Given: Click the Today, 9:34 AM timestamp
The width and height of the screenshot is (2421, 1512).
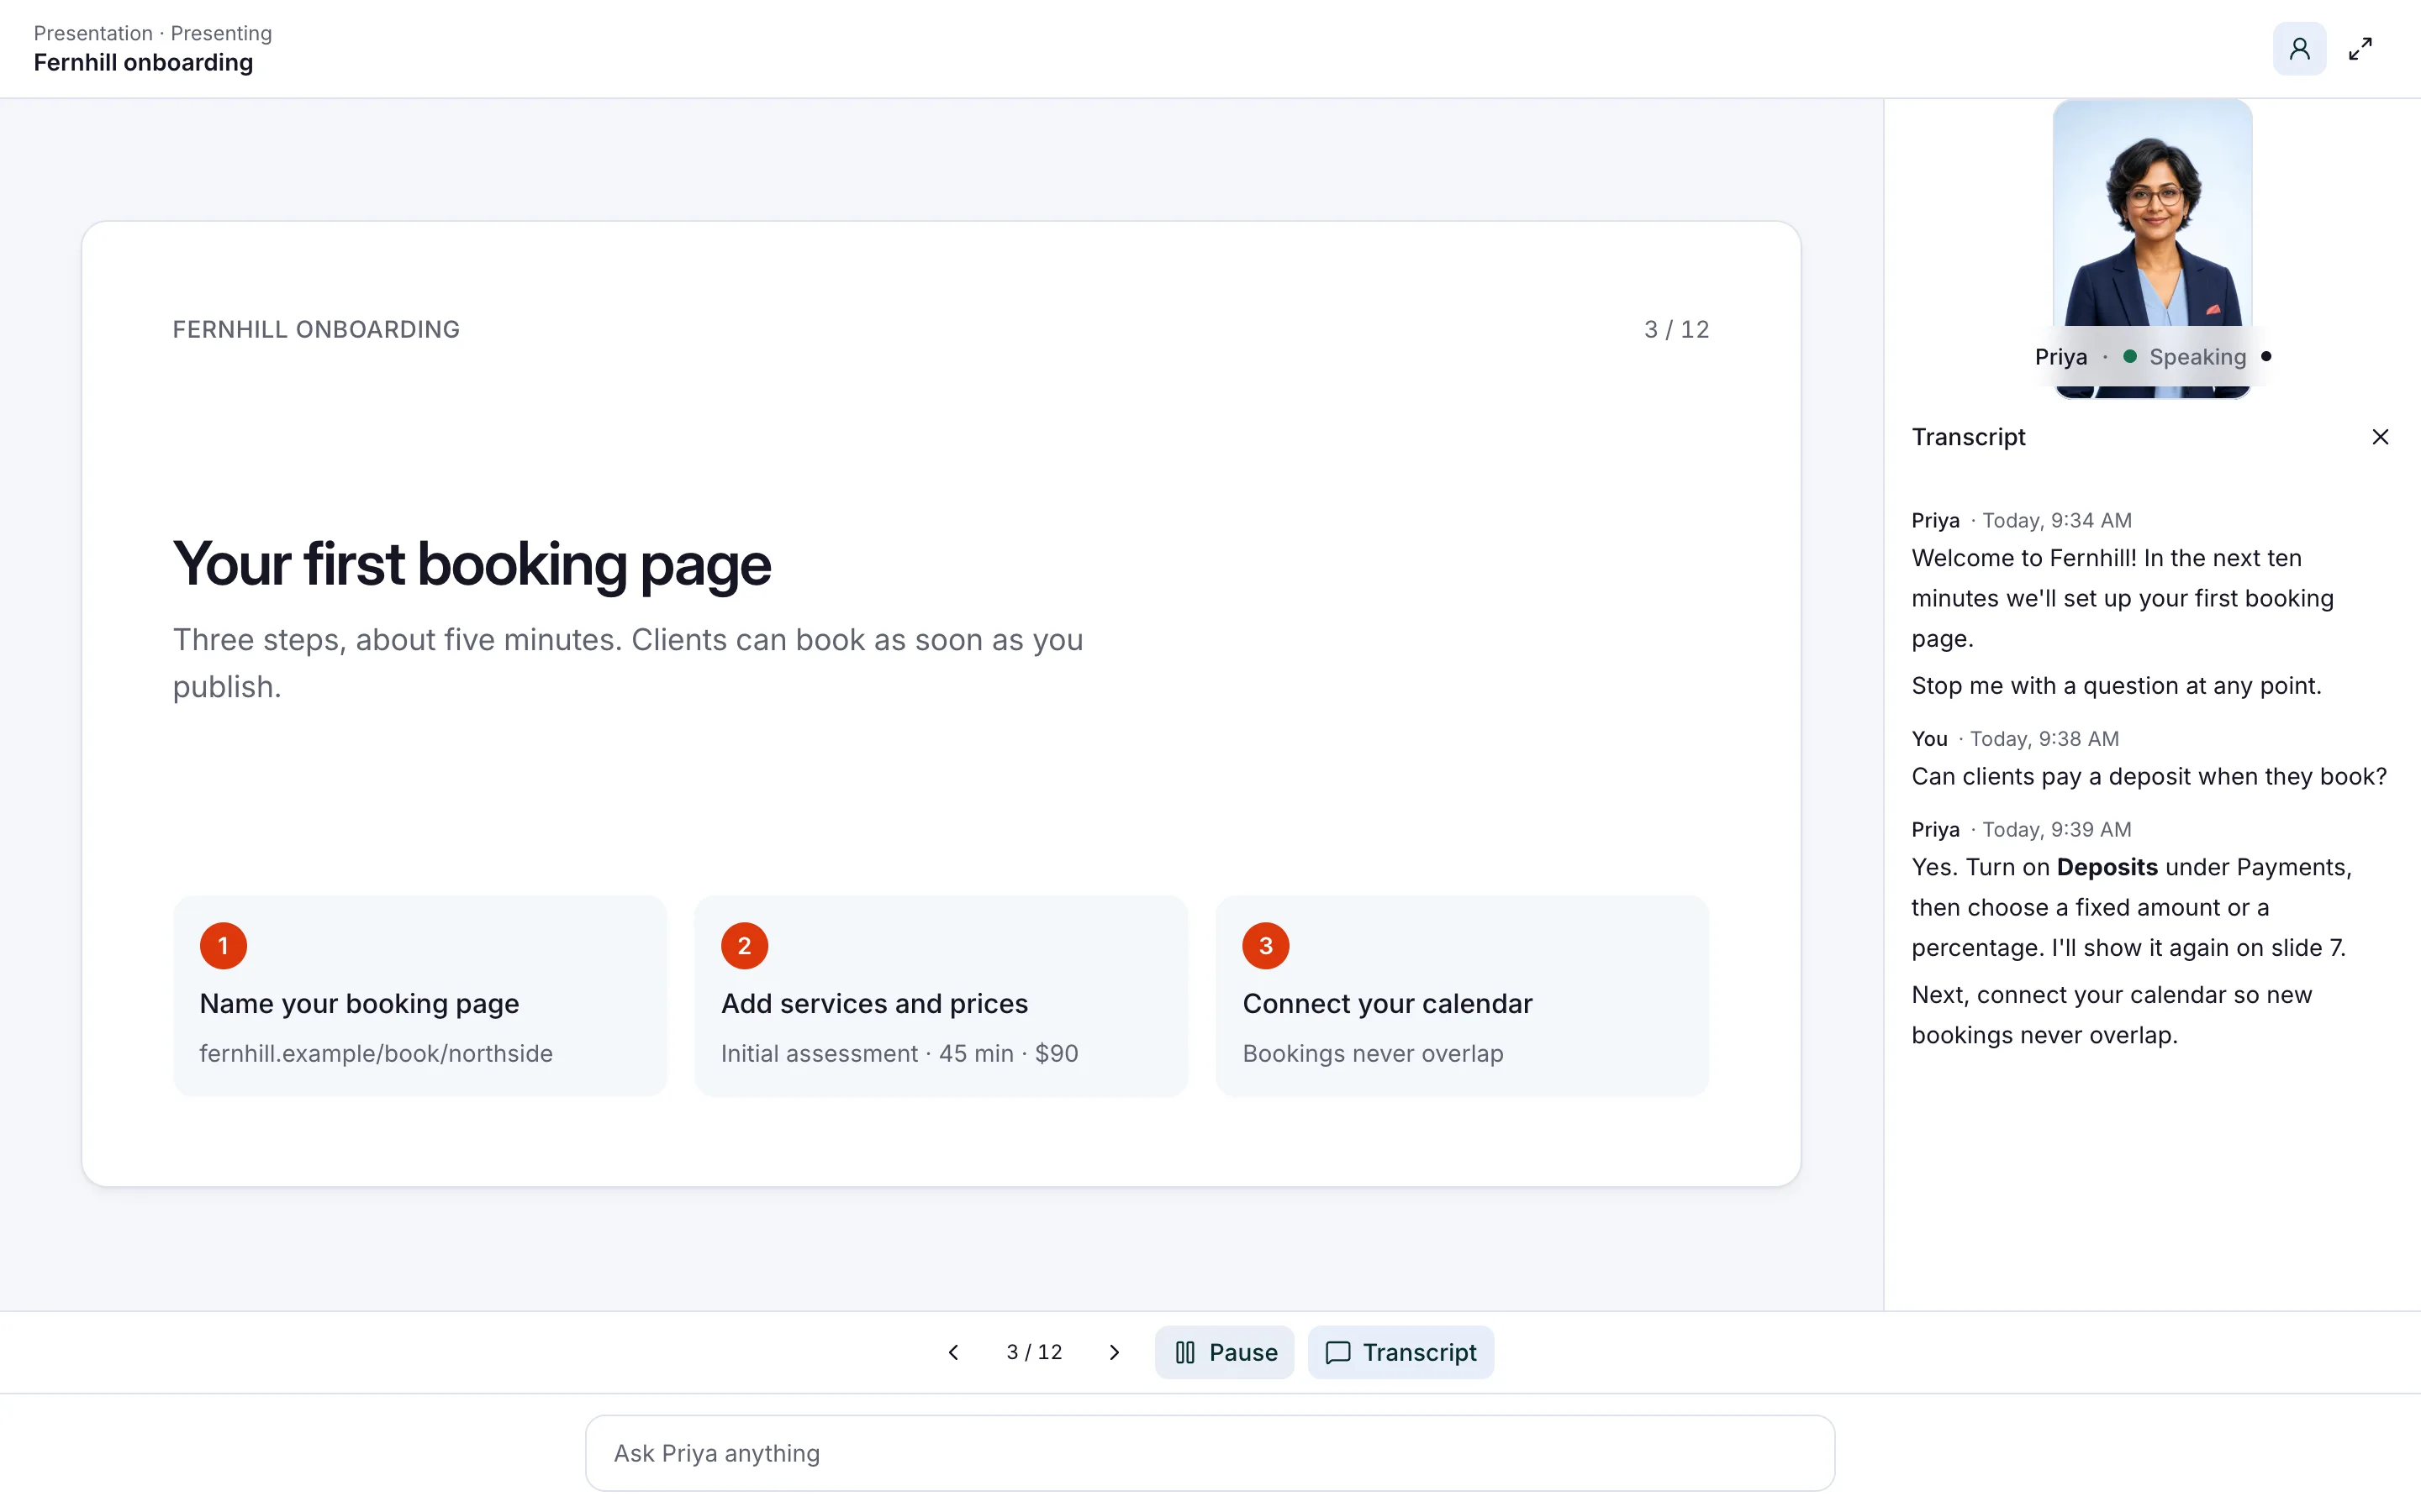Looking at the screenshot, I should 2057,520.
